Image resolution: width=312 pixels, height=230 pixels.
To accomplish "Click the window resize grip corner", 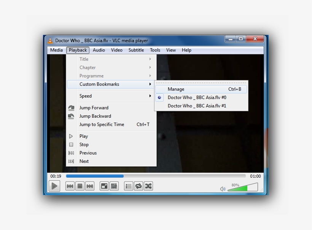I will [x=261, y=190].
